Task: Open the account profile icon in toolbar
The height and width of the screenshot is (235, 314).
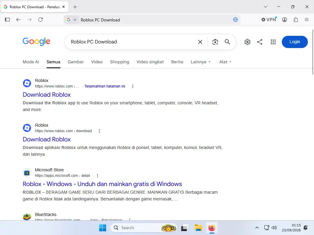Action: click(x=285, y=20)
